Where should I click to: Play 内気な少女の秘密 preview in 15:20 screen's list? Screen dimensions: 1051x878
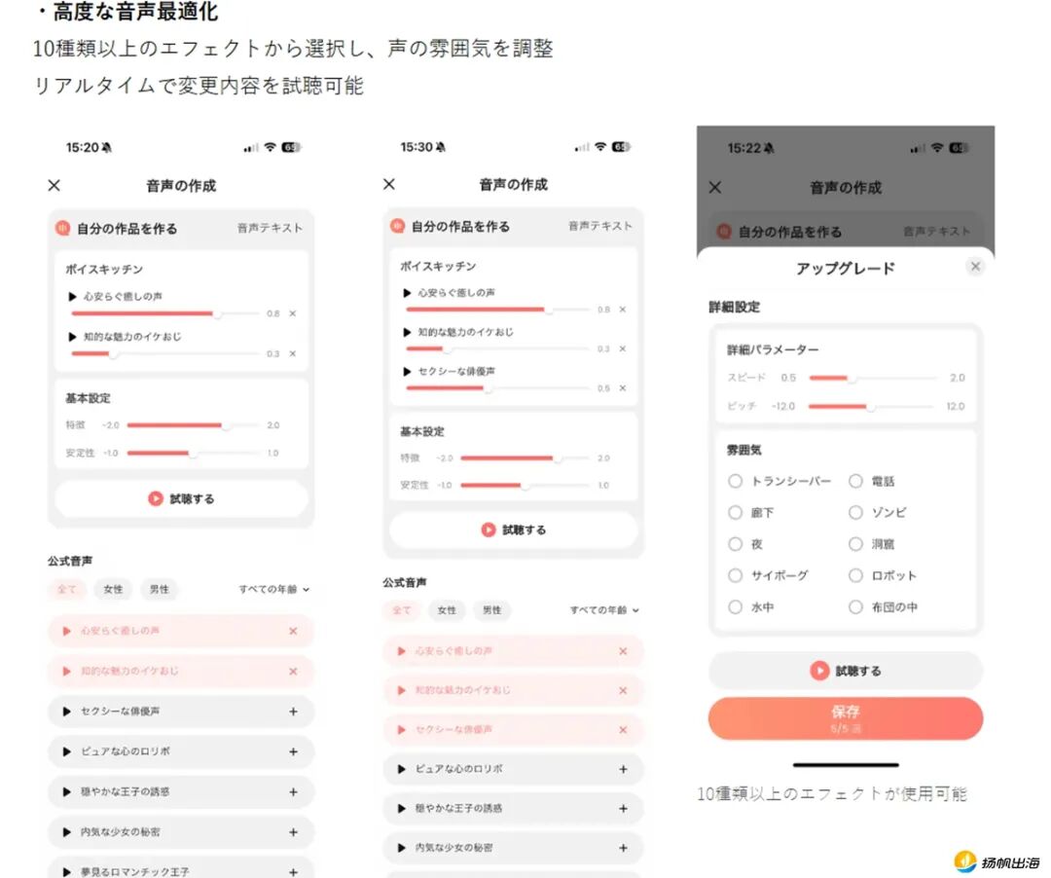[66, 832]
